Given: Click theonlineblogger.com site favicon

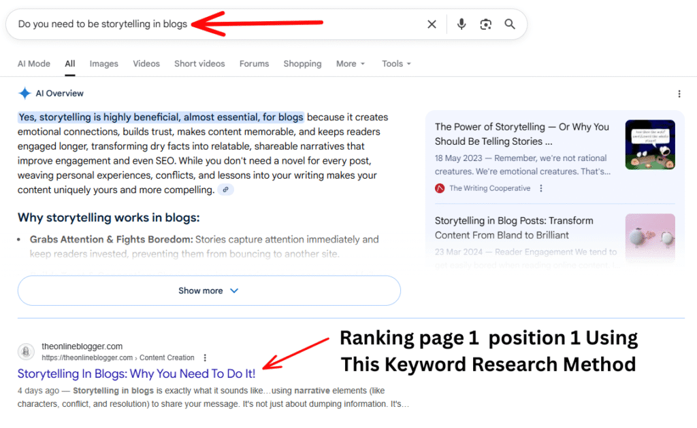Looking at the screenshot, I should [x=26, y=351].
